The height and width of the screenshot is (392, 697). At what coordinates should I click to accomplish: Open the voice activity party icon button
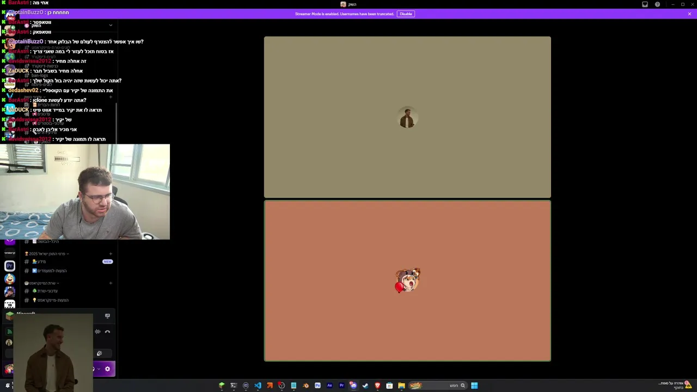pyautogui.click(x=99, y=353)
